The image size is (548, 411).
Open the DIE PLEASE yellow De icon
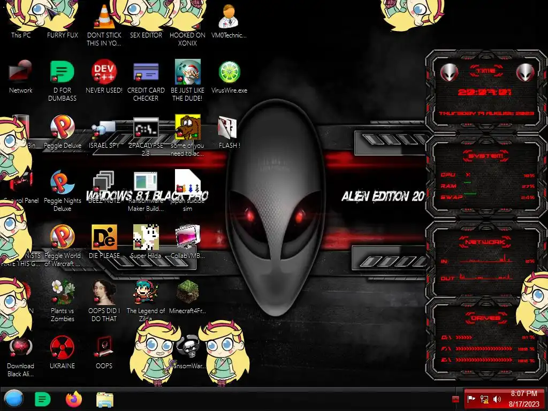point(104,237)
